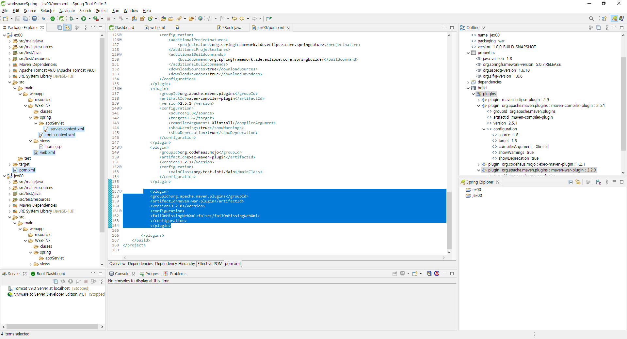The width and height of the screenshot is (627, 339).
Task: Click the Open Perspective icon
Action: point(604,19)
